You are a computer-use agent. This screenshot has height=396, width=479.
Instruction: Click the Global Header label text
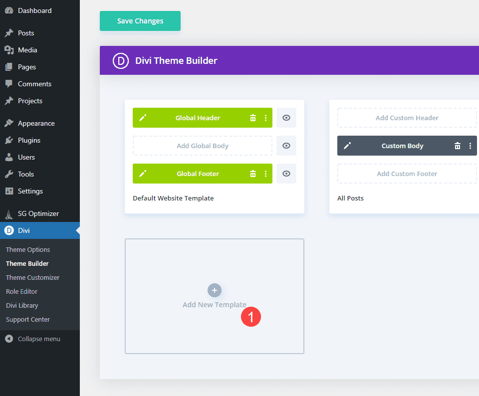tap(198, 118)
